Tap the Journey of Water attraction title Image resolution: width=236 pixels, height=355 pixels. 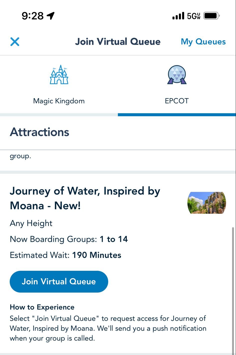[x=85, y=198]
